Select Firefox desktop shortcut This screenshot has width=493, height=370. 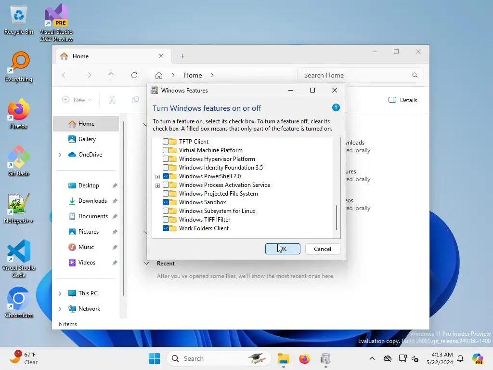click(x=19, y=114)
